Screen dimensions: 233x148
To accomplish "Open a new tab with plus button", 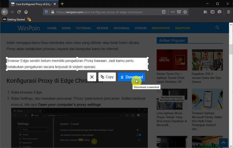I will [x=62, y=4].
